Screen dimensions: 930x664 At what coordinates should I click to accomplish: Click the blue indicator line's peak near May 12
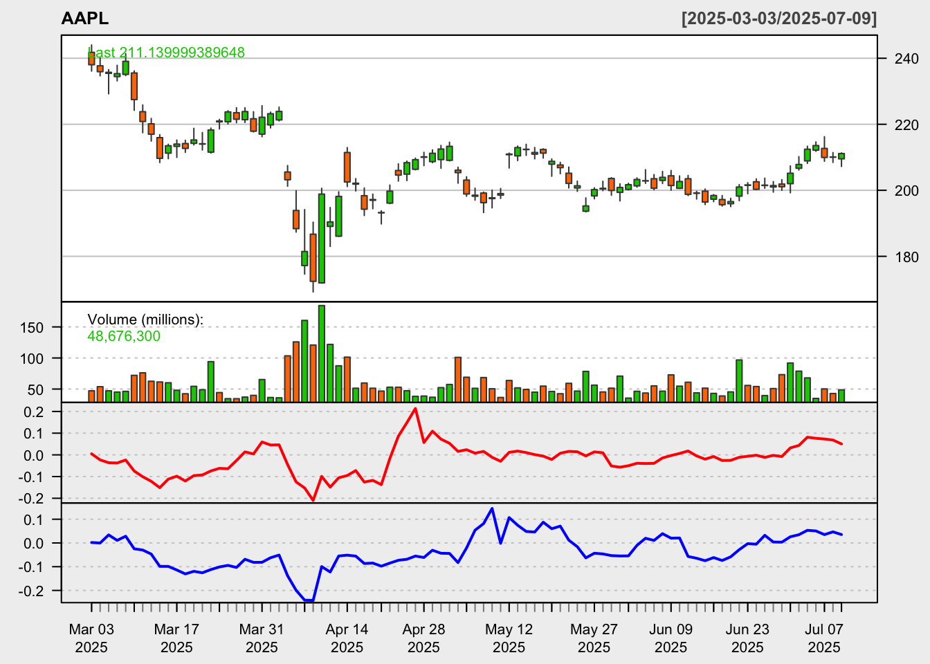492,508
